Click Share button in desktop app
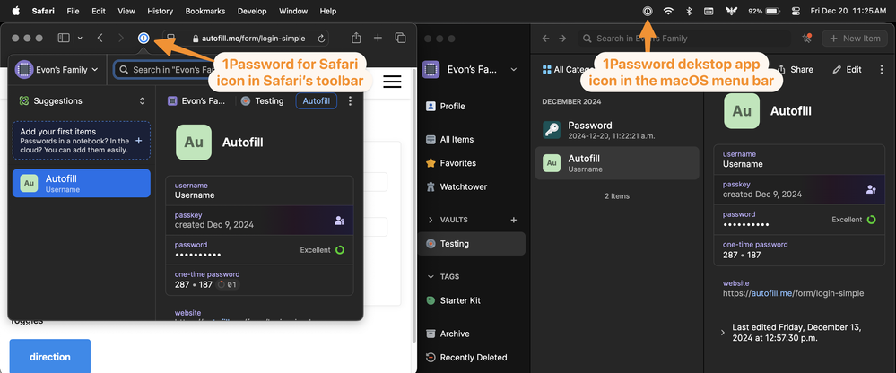Image resolution: width=896 pixels, height=373 pixels. point(795,70)
